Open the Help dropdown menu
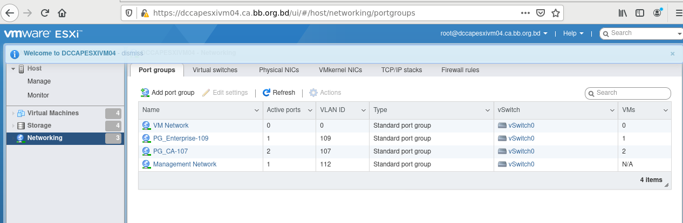The width and height of the screenshot is (683, 223). [x=573, y=33]
